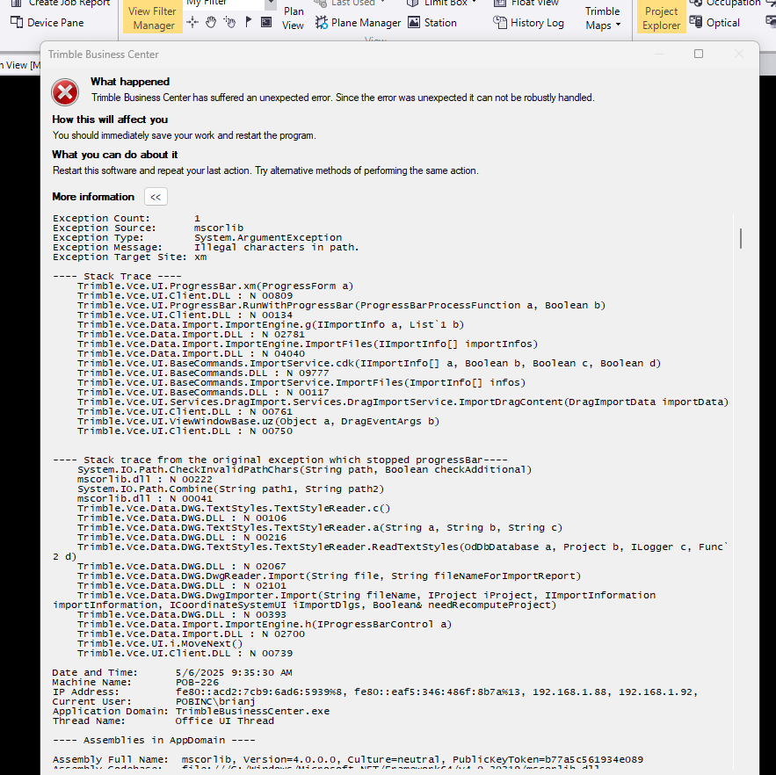
Task: Click the 'Illegal characters in path.' message
Action: [x=276, y=248]
